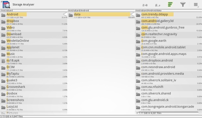Select the Download folder icon

click(3, 35)
